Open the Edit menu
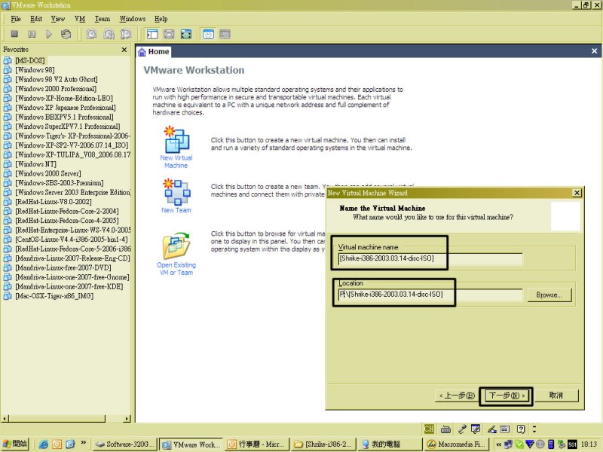 point(36,19)
